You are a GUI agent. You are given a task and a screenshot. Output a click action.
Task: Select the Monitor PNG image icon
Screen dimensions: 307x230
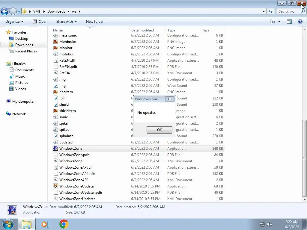coord(55,48)
